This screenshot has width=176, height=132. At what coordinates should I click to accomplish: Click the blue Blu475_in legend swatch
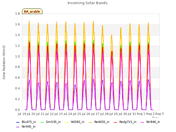pos(18,122)
